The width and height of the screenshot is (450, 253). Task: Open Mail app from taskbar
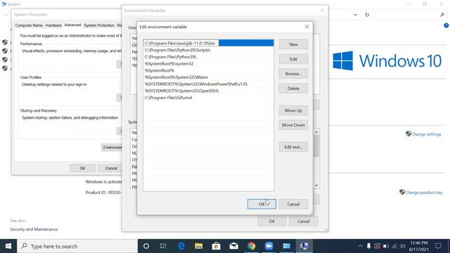(234, 246)
